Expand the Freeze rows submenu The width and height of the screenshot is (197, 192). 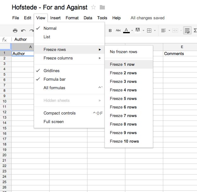69,50
